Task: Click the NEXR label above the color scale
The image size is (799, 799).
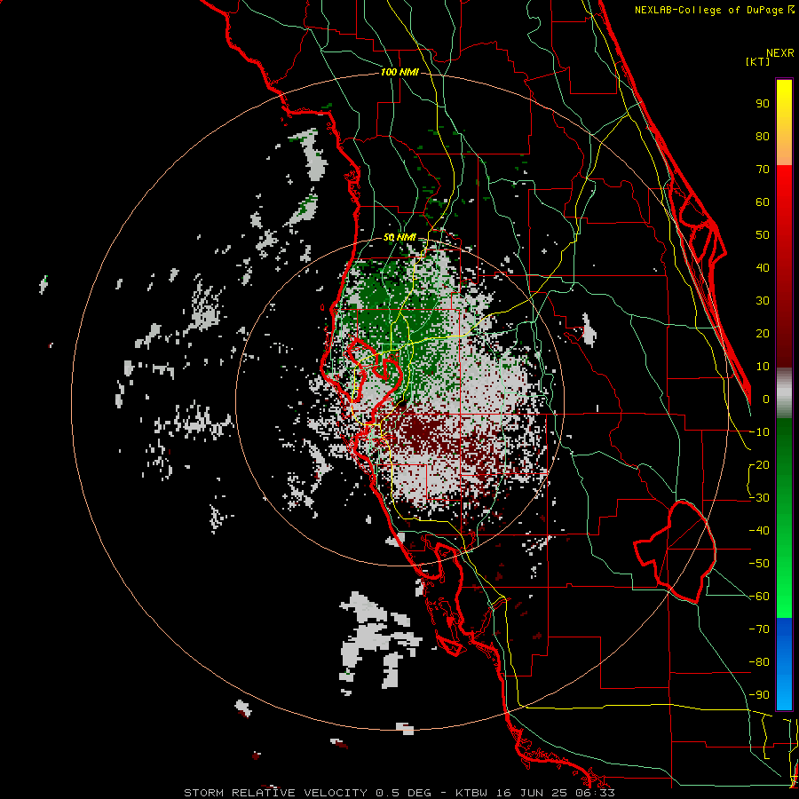Action: point(780,53)
